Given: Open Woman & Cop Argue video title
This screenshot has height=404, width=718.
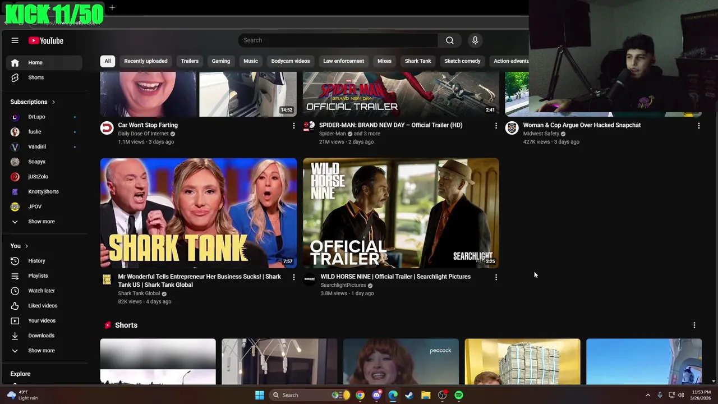Looking at the screenshot, I should pyautogui.click(x=582, y=125).
